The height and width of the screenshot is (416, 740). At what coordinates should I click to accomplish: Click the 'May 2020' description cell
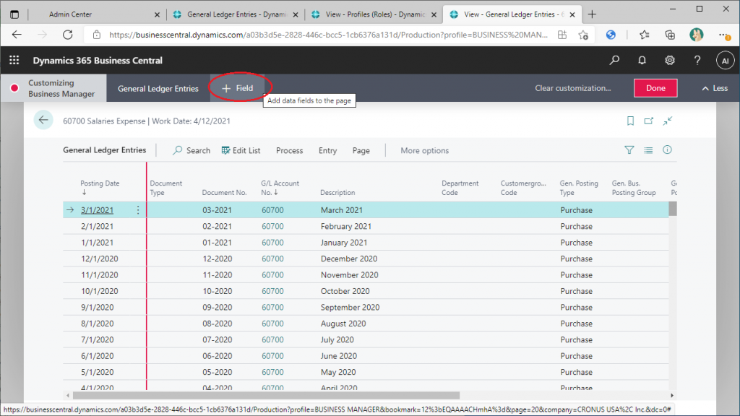pyautogui.click(x=338, y=372)
